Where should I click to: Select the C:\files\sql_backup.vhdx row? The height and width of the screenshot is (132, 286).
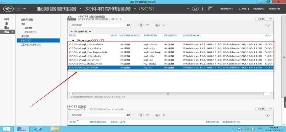(x=171, y=52)
